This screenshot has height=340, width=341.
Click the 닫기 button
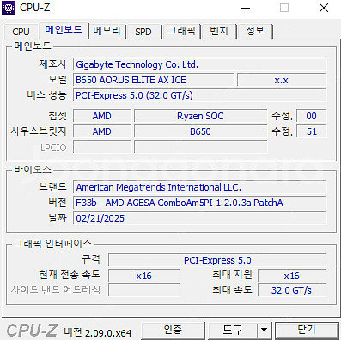pyautogui.click(x=307, y=331)
